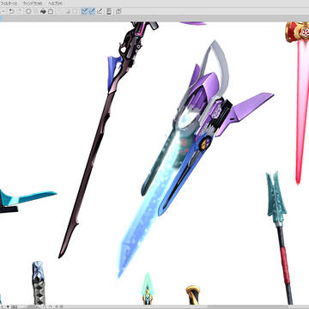Click the circle Clear icon
Viewport: 309px width, 309px height.
[x=28, y=11]
